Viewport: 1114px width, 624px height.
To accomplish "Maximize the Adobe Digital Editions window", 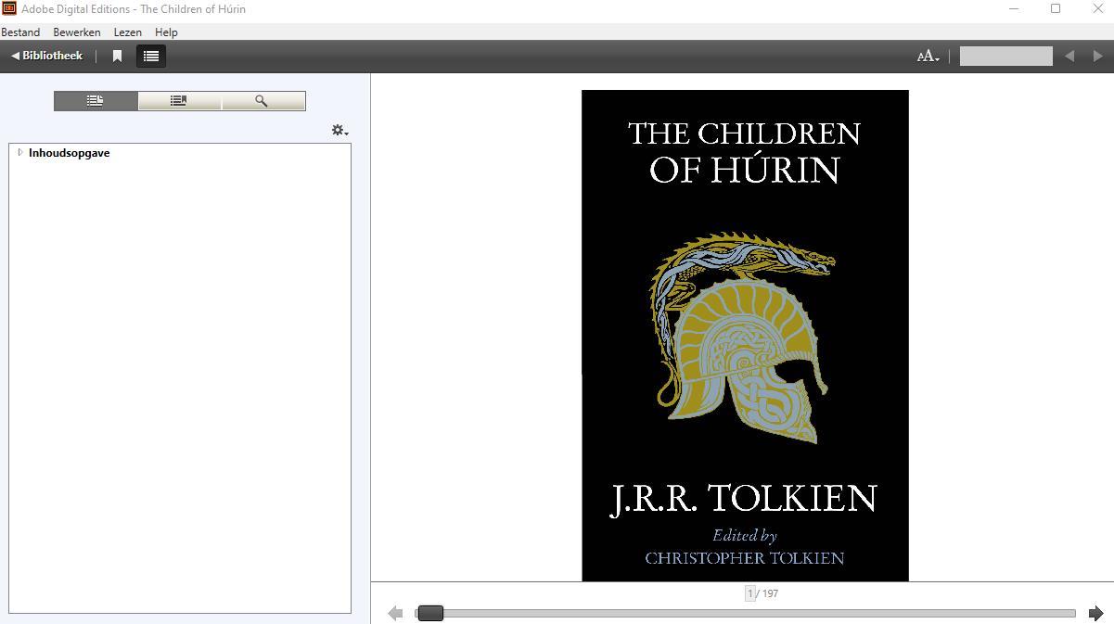I will click(x=1056, y=8).
